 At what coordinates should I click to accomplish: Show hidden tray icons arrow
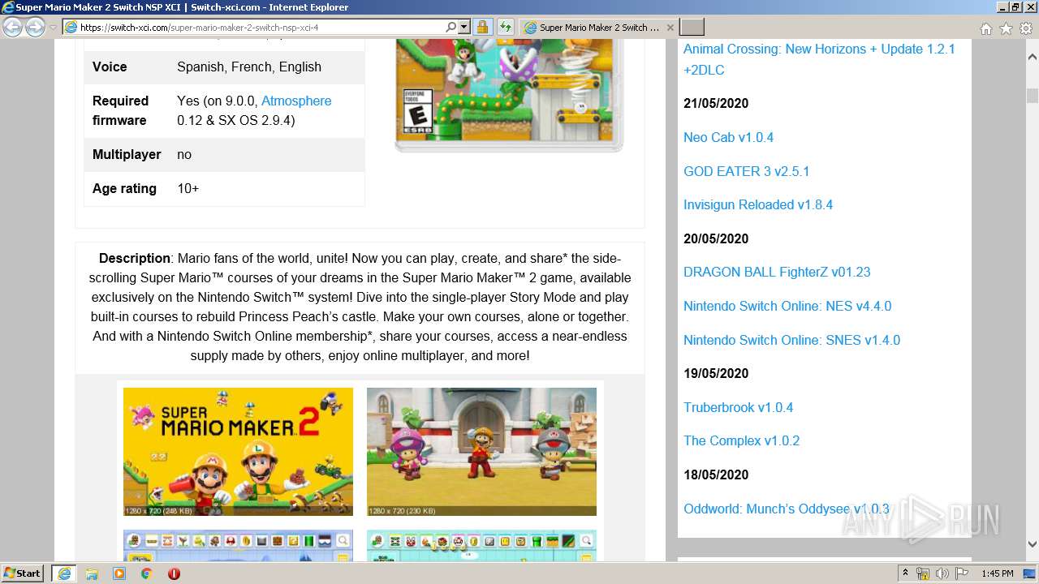coord(905,573)
